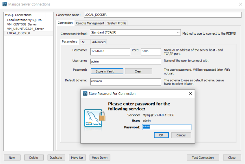Click the Test Connection button
The image size is (245, 164).
click(203, 158)
